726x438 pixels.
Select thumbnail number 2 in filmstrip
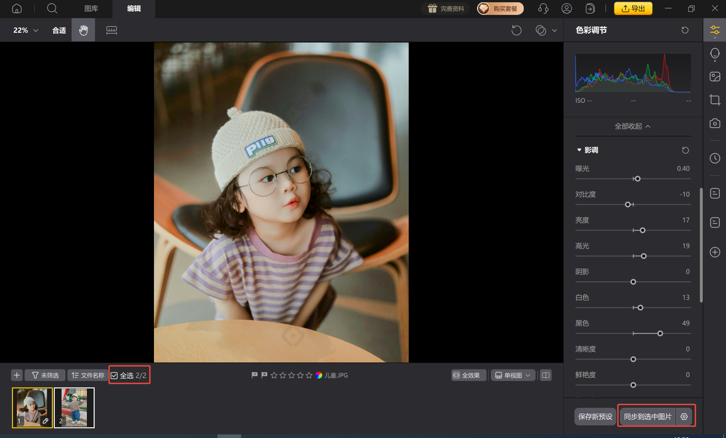pyautogui.click(x=74, y=408)
